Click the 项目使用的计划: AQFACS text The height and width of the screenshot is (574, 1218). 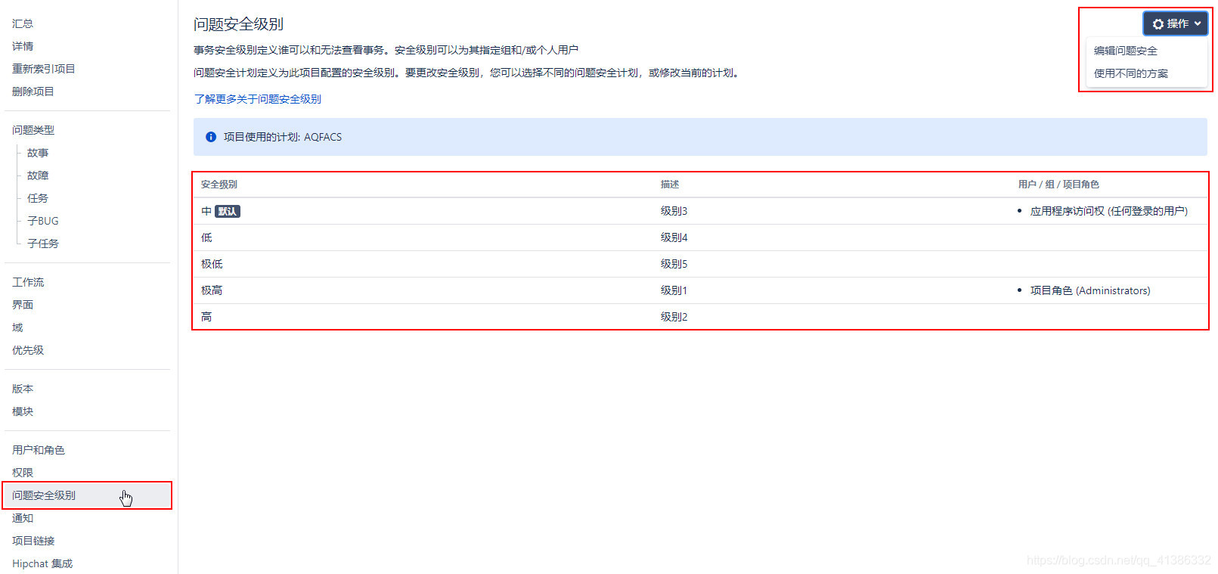click(283, 137)
